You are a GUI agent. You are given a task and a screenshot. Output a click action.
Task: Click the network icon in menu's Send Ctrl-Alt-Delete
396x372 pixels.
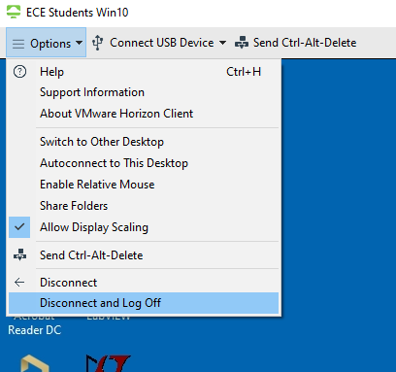19,254
